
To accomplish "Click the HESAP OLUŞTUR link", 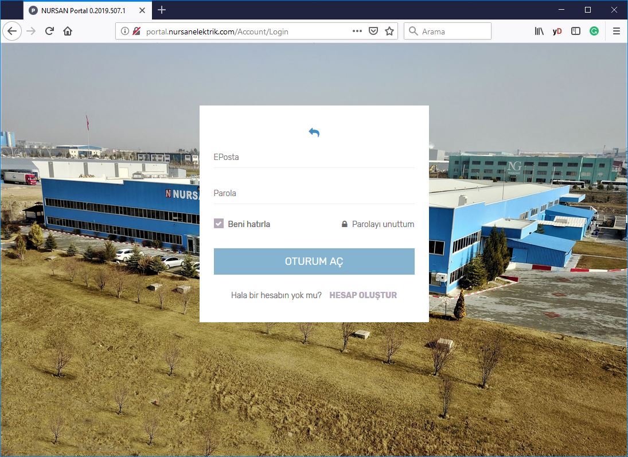I will point(363,295).
